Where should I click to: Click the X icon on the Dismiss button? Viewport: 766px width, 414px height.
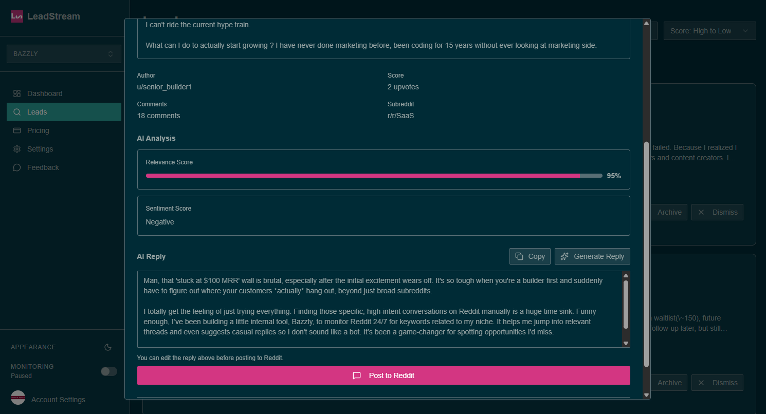(x=701, y=212)
